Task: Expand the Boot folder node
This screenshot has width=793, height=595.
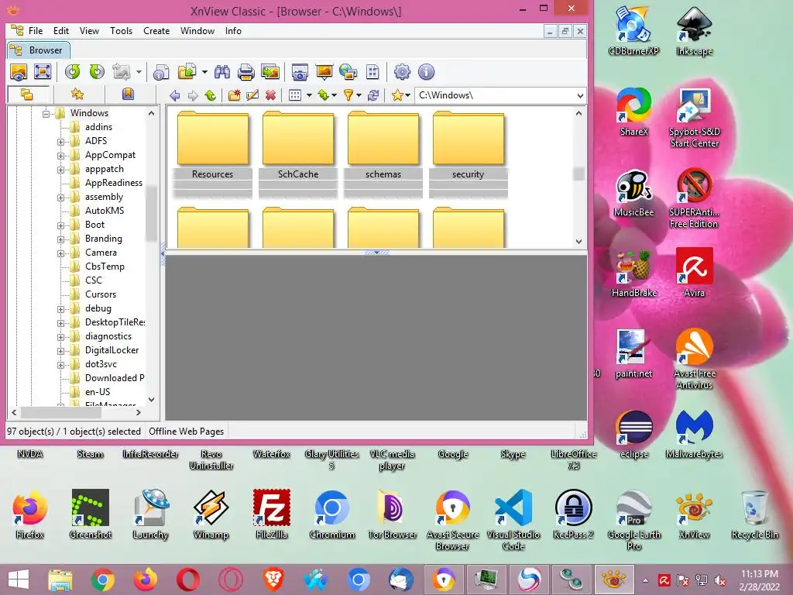Action: click(60, 225)
